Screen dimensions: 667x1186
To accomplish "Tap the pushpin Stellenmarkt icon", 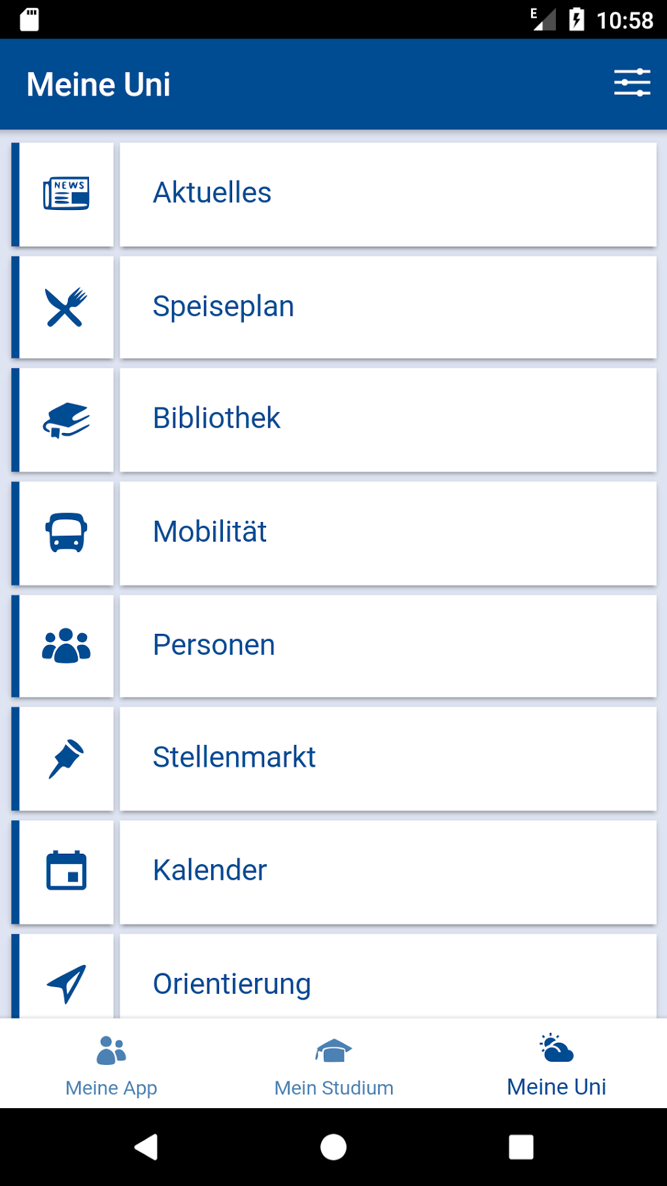I will [x=66, y=759].
